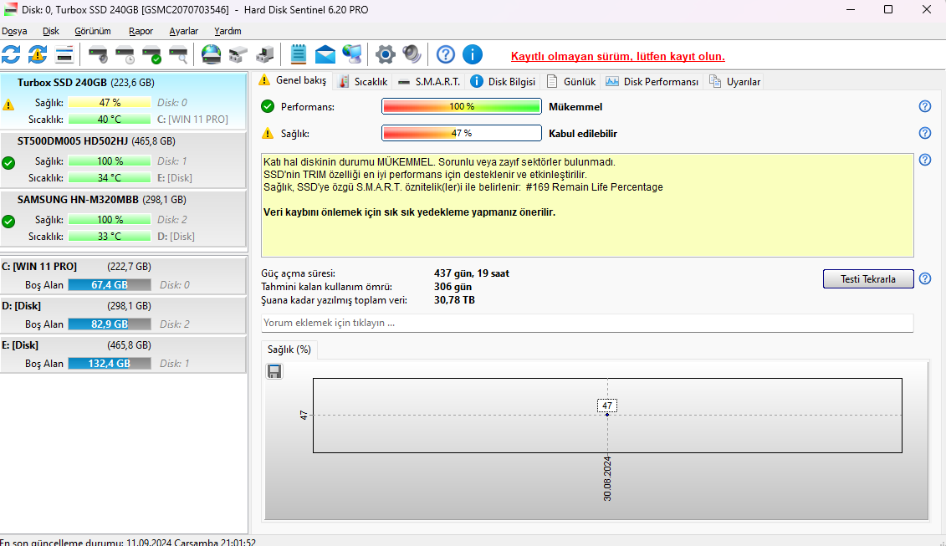Click the '30,78 TB' total written value
Image resolution: width=946 pixels, height=546 pixels.
pos(454,300)
